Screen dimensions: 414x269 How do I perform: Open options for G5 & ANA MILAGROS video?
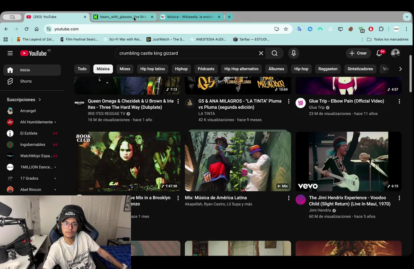289,101
